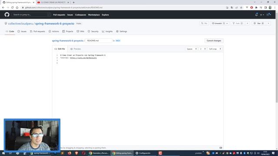The image size is (278, 156).
Task: Click the Cancel changes button
Action: pos(214,41)
